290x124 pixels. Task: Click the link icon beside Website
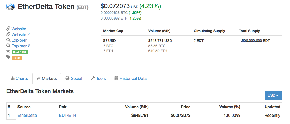(8, 29)
